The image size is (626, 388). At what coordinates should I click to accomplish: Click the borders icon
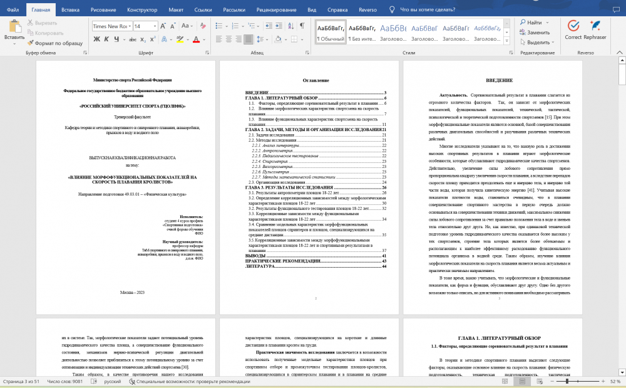click(294, 39)
